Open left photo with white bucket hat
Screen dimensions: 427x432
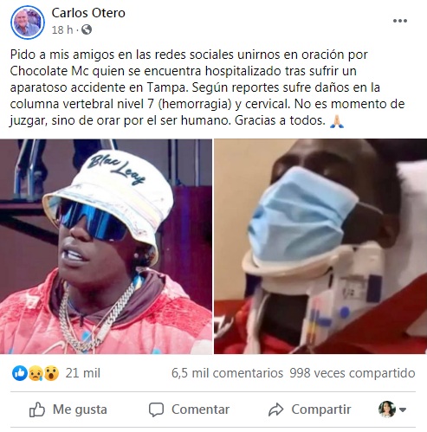coord(106,247)
